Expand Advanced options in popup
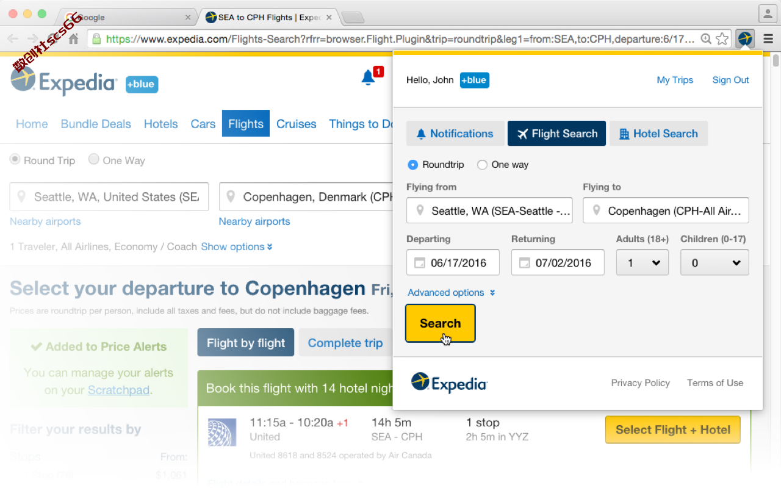Image resolution: width=781 pixels, height=488 pixels. pyautogui.click(x=452, y=293)
